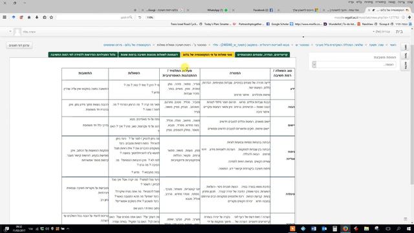This screenshot has width=414, height=233.
Task: Click the taskbar clock and date
Action: point(19,228)
